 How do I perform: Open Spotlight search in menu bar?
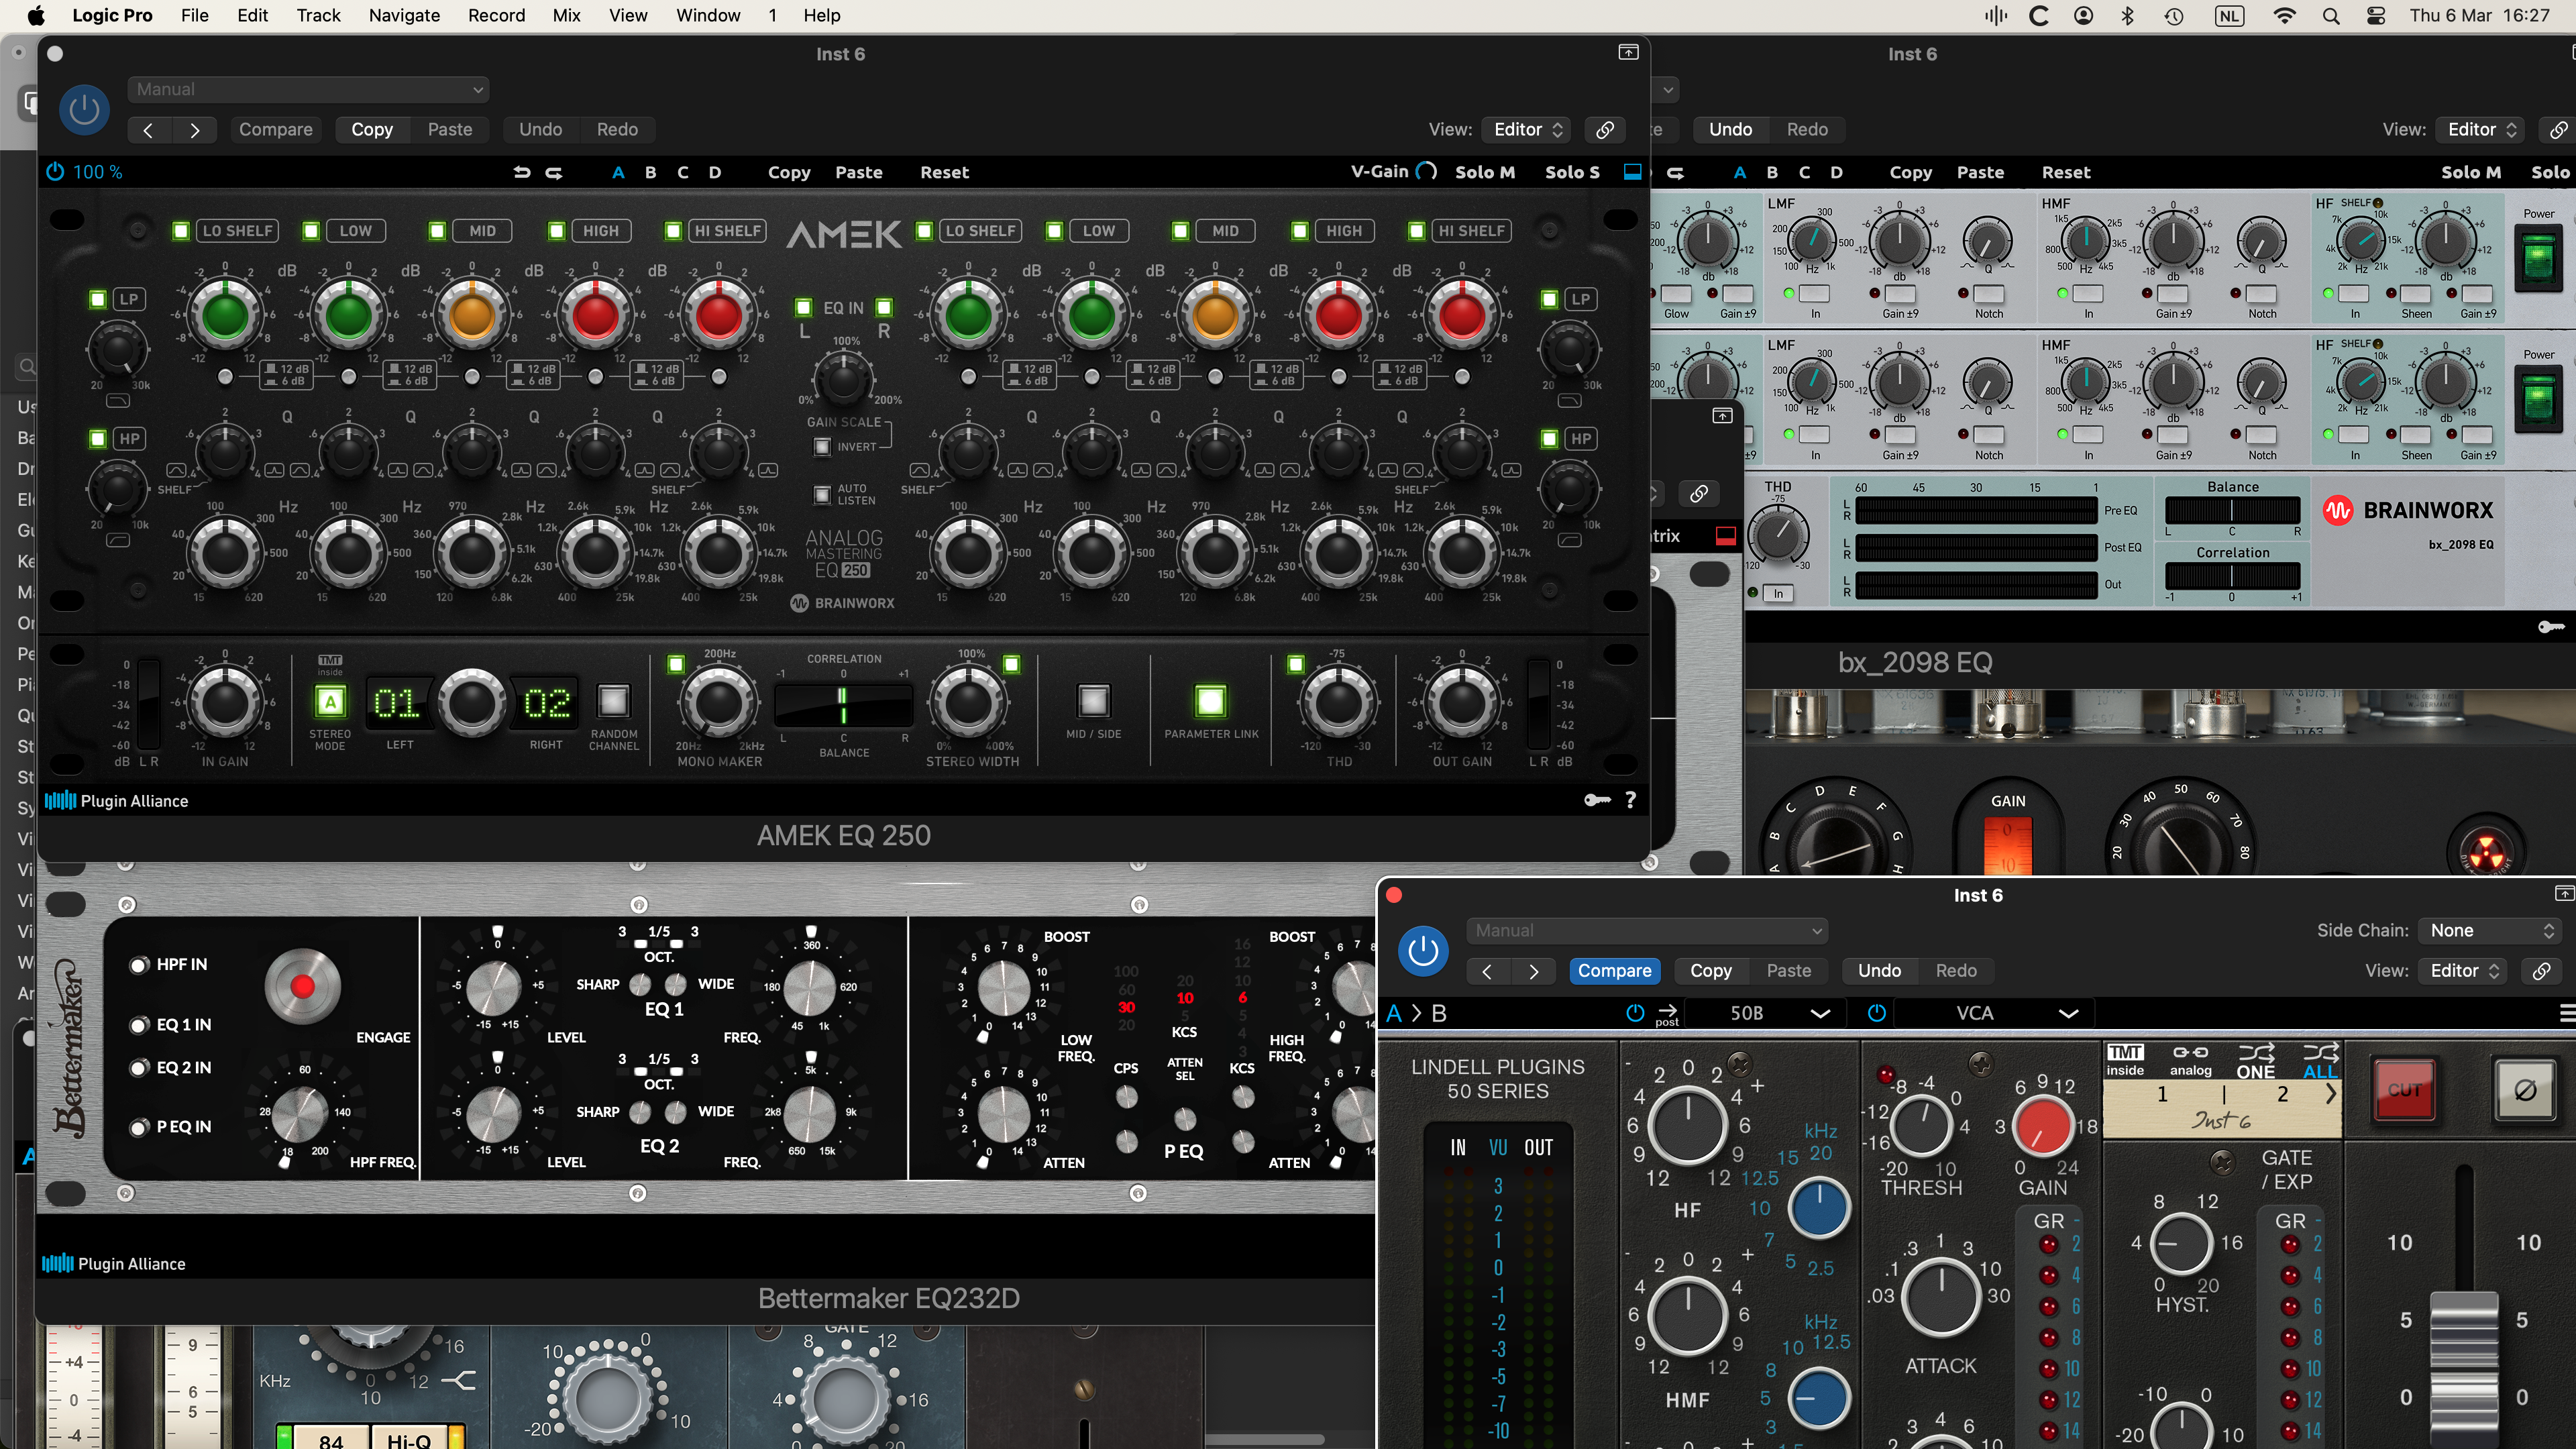click(x=2330, y=16)
